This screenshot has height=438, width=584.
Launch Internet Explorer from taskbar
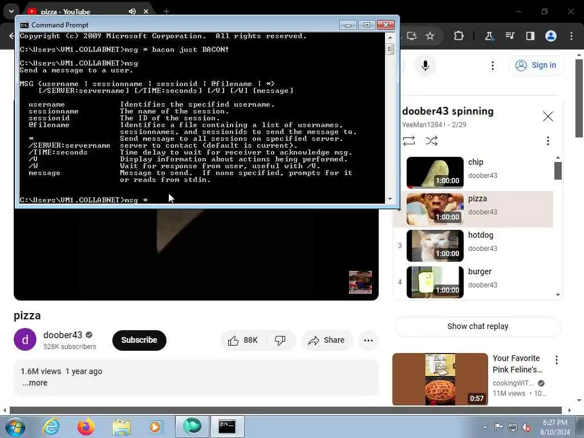point(51,427)
